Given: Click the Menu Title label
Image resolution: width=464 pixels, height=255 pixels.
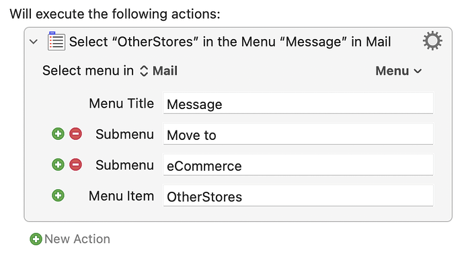Looking at the screenshot, I should [x=121, y=104].
